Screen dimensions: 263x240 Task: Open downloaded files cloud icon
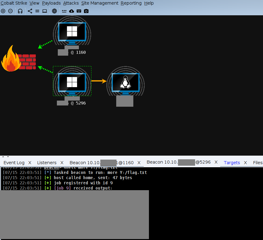[72, 11]
